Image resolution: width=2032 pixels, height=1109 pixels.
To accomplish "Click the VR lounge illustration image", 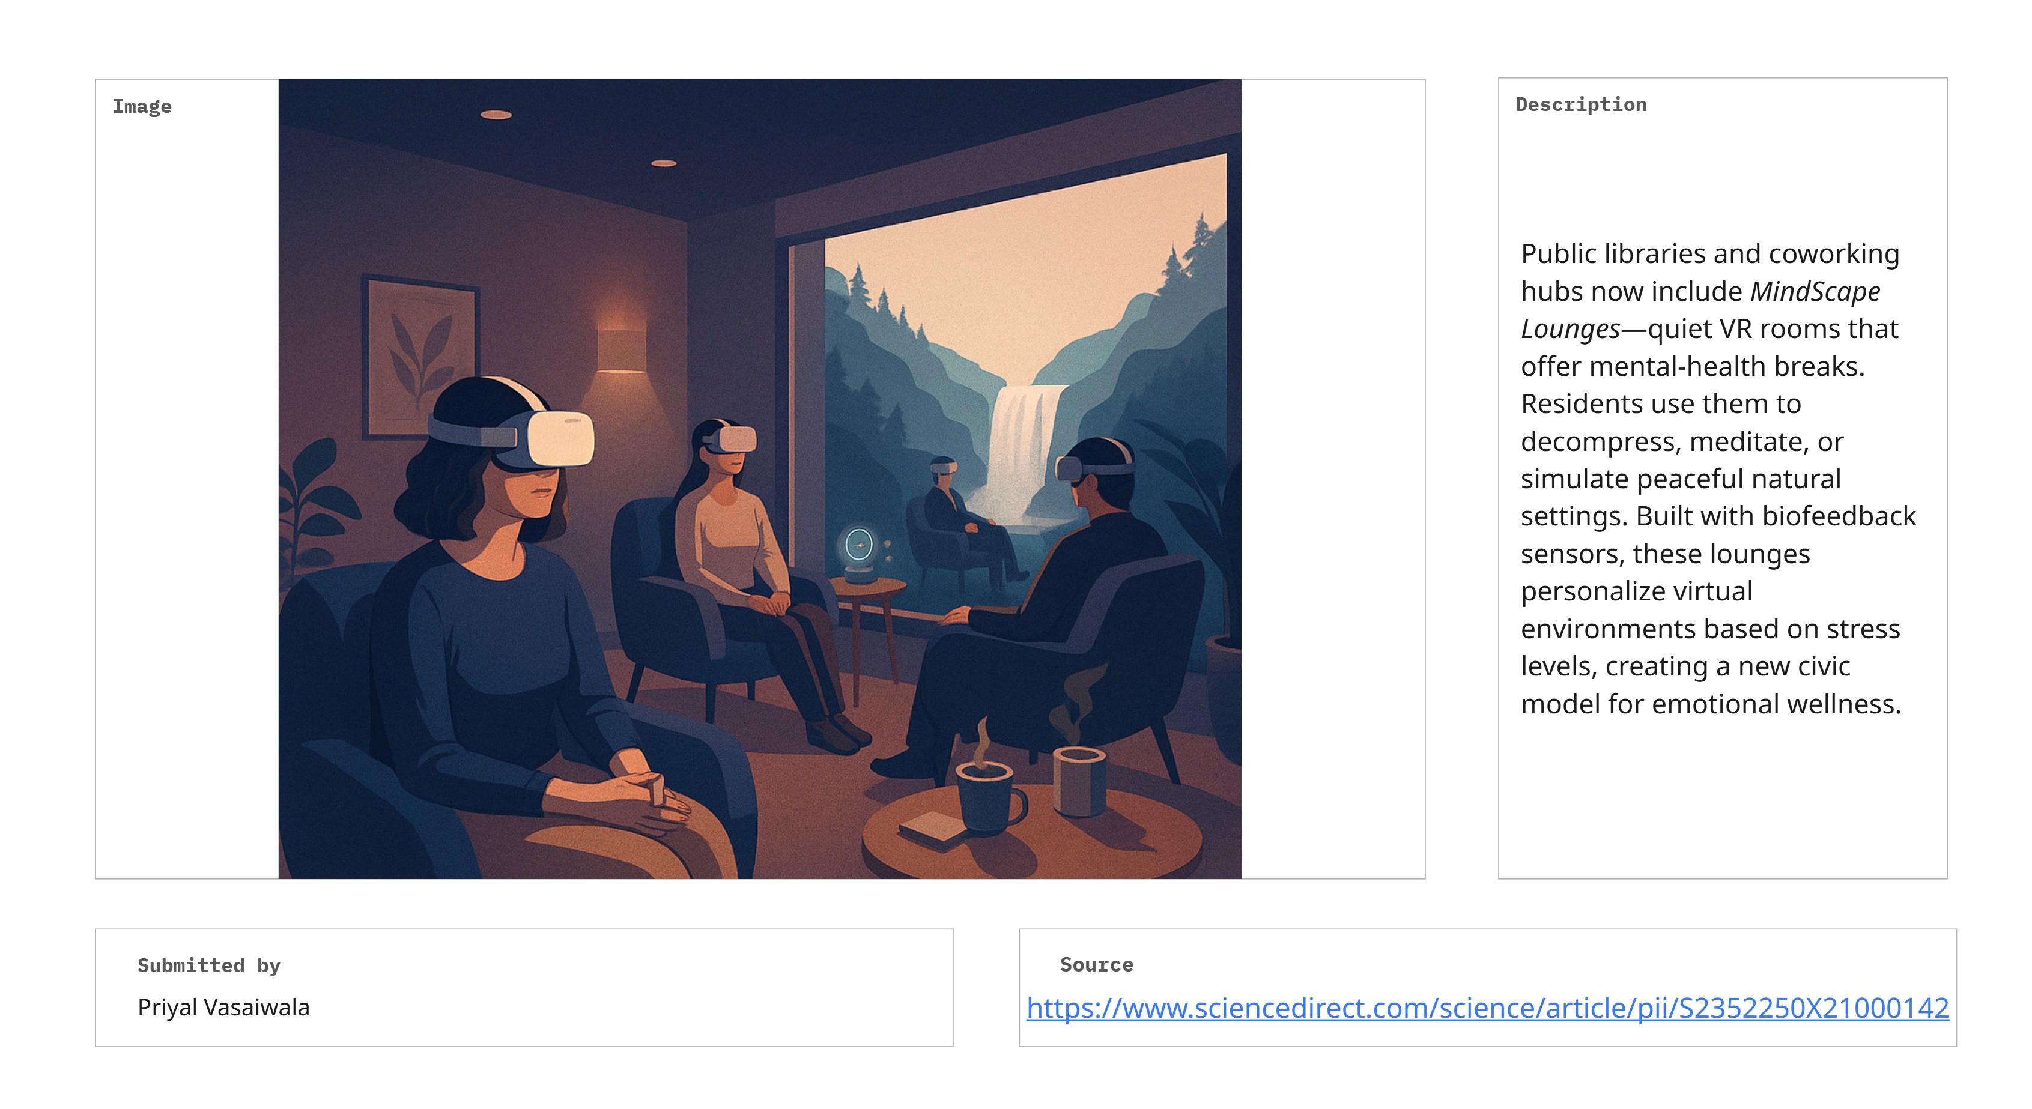I will (760, 479).
